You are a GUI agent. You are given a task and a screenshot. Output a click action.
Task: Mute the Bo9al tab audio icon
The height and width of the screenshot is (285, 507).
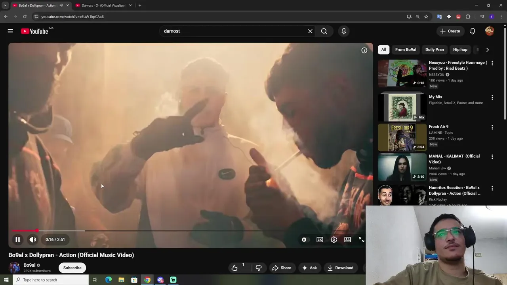[61, 6]
